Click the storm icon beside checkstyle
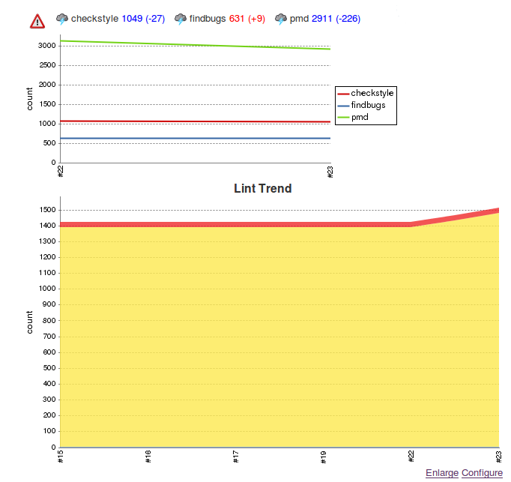The height and width of the screenshot is (482, 511). click(x=62, y=19)
